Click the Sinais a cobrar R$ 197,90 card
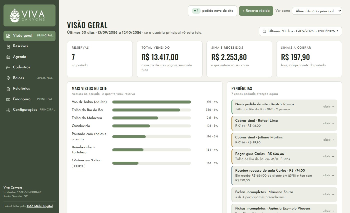The height and width of the screenshot is (213, 350). click(309, 59)
